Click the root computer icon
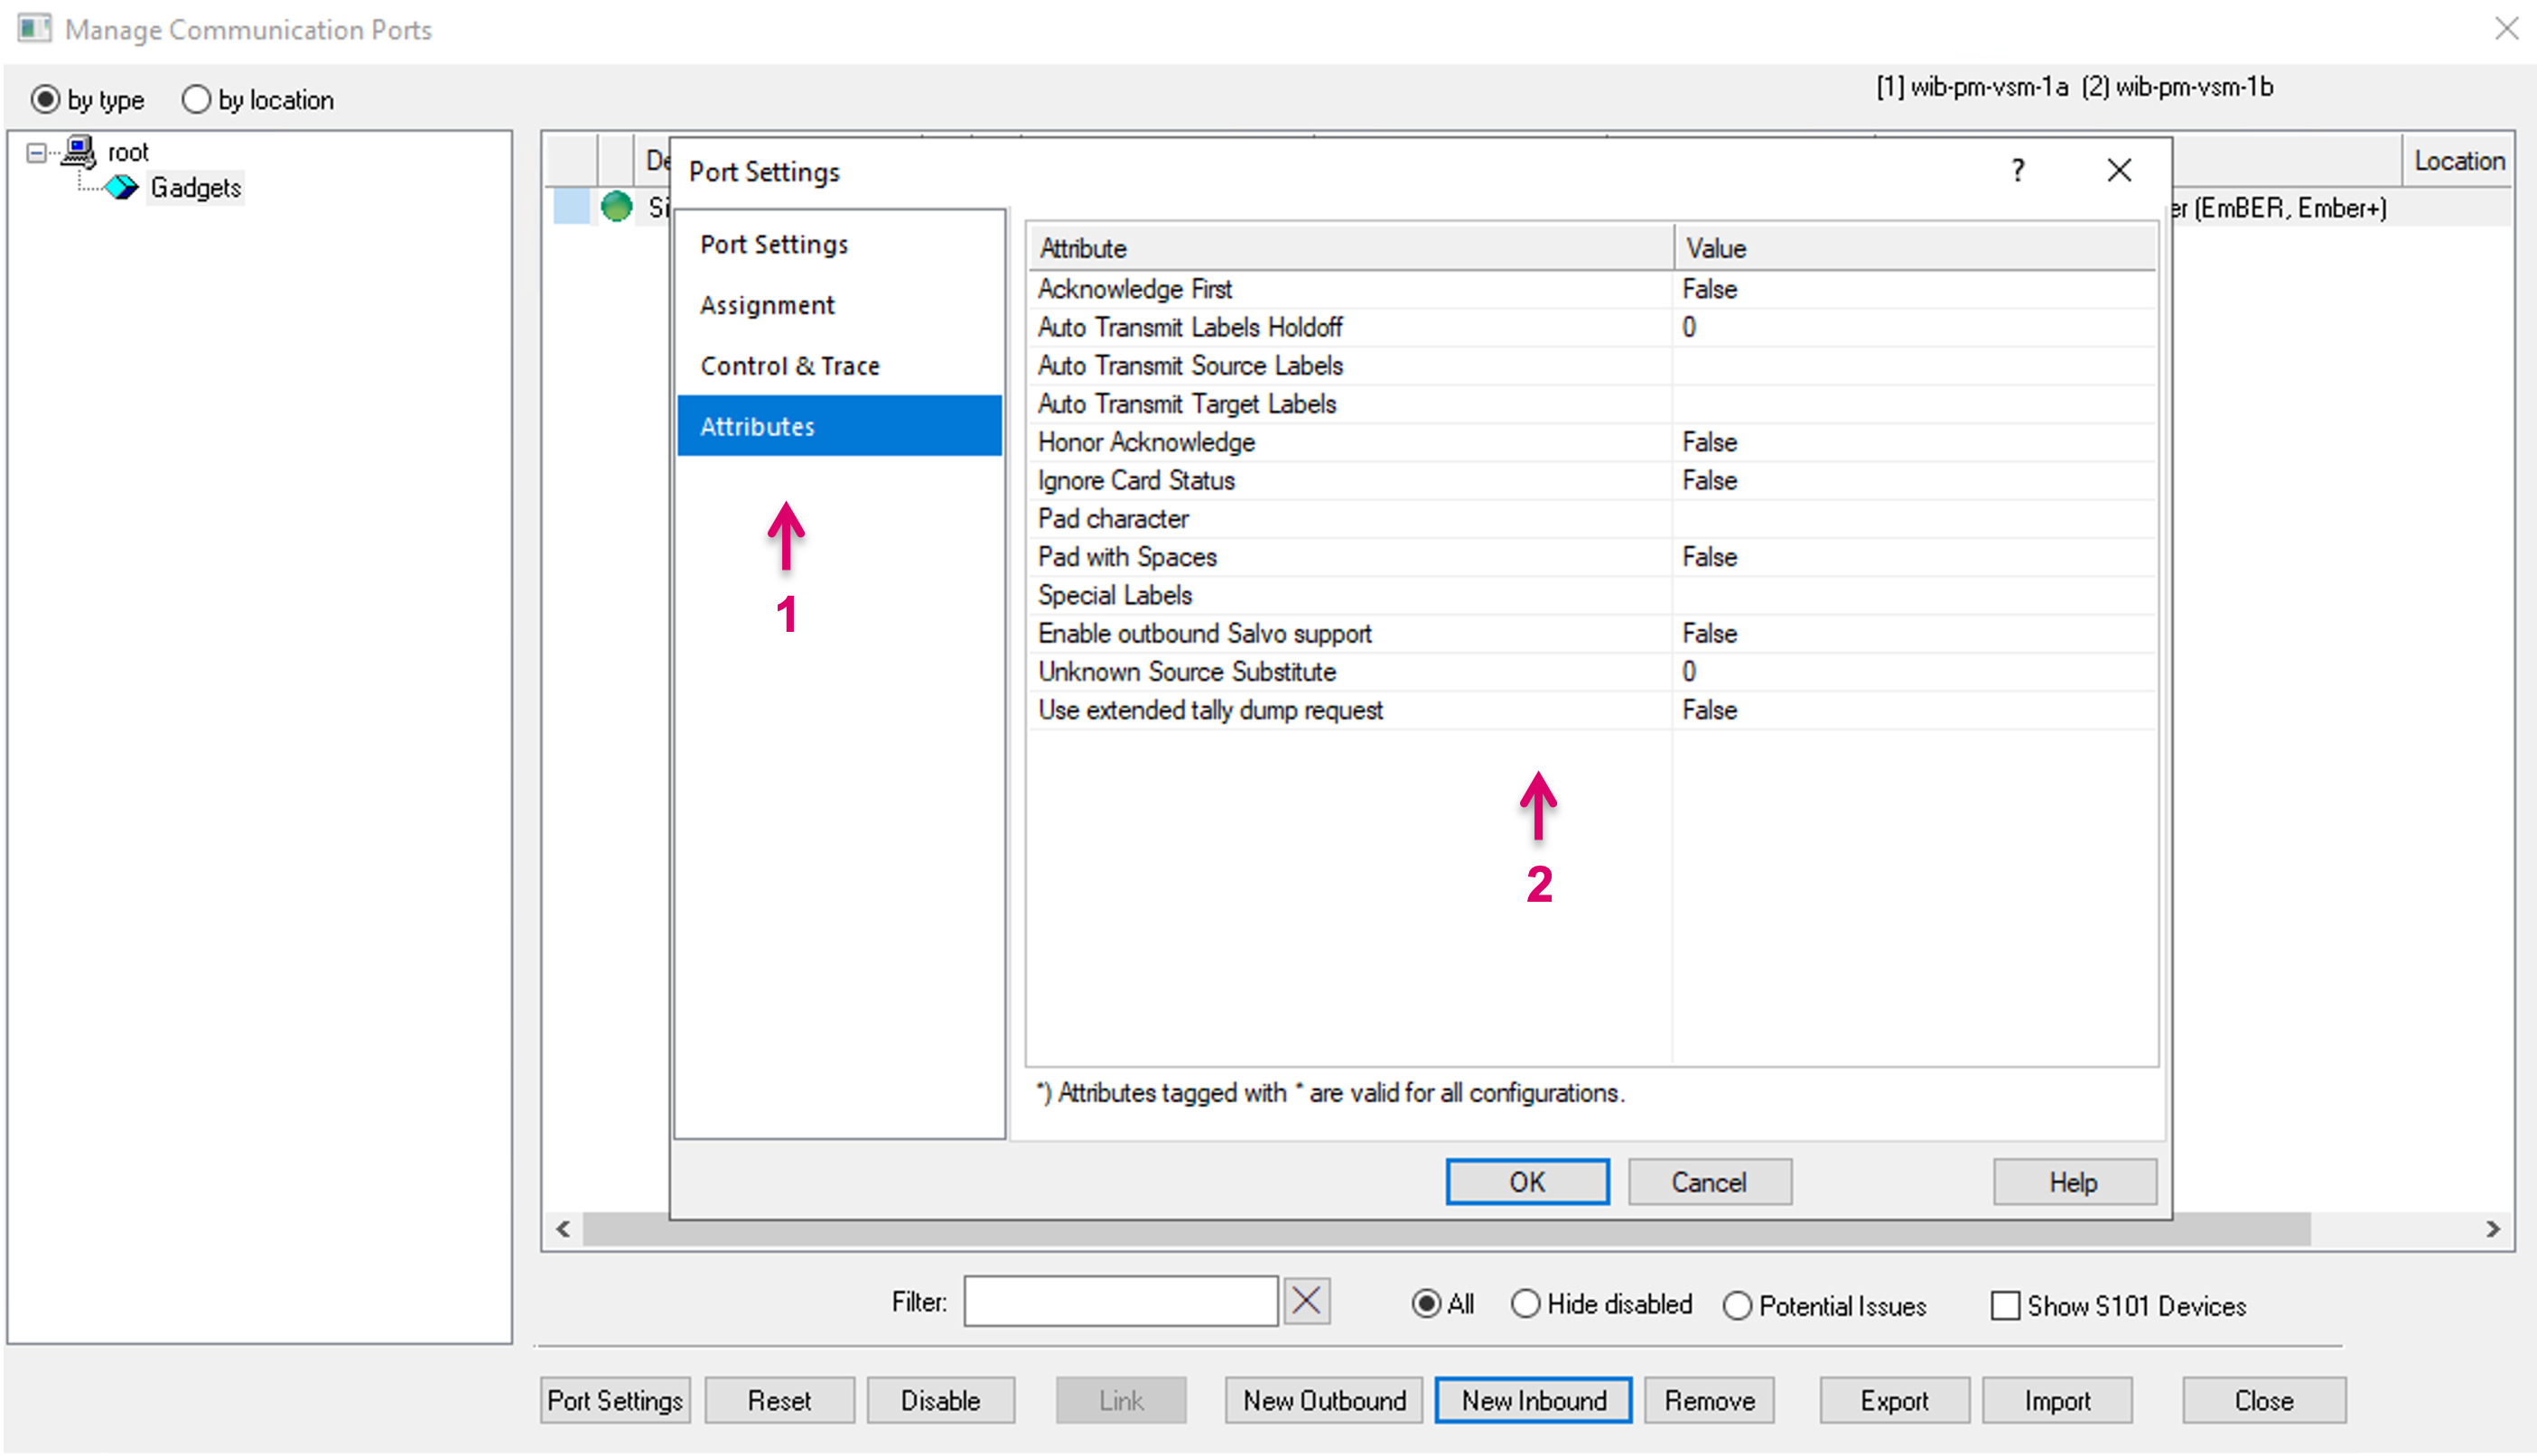This screenshot has width=2537, height=1456. pos(79,152)
